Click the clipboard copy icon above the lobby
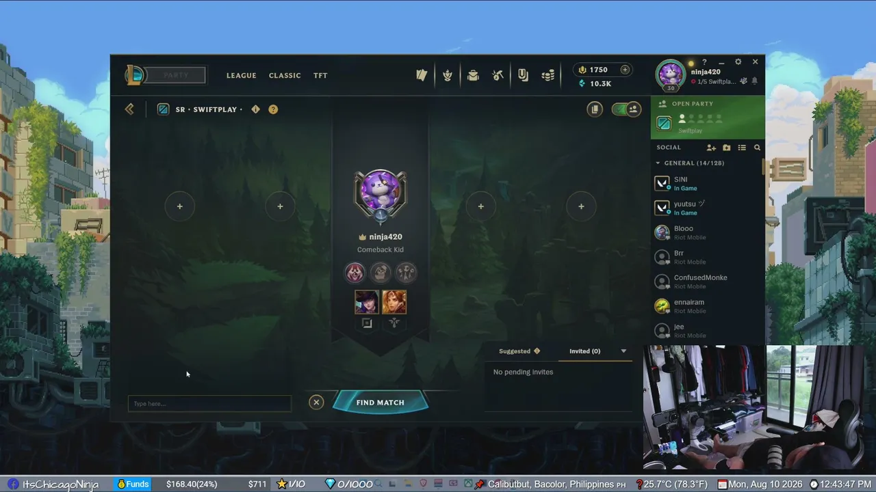The image size is (876, 492). tap(595, 109)
